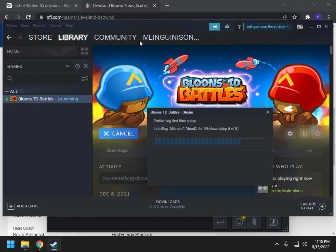Cancel the Bloons TD Battles launch
Viewport: 336px width, 252px height.
coord(118,134)
